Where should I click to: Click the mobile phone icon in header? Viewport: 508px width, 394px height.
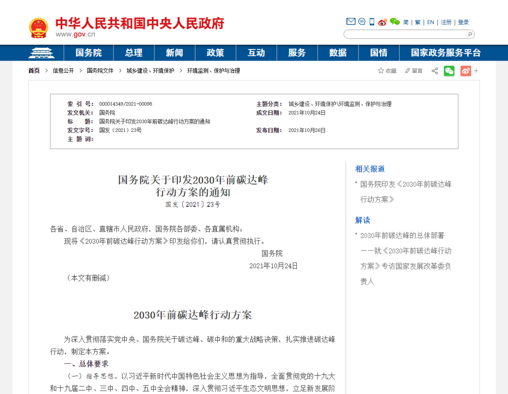372,22
